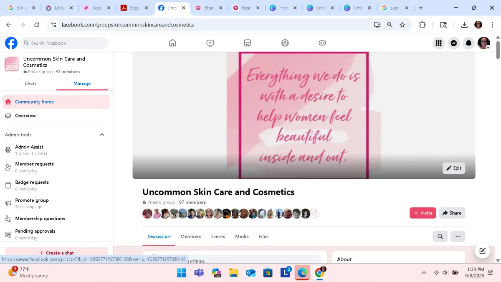Click the install app icon in address bar
This screenshot has width=501, height=282.
point(377,25)
